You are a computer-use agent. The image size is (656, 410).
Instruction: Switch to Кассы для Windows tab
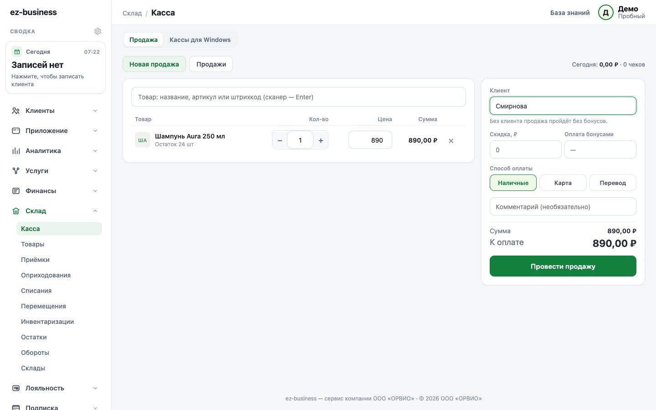coord(200,40)
